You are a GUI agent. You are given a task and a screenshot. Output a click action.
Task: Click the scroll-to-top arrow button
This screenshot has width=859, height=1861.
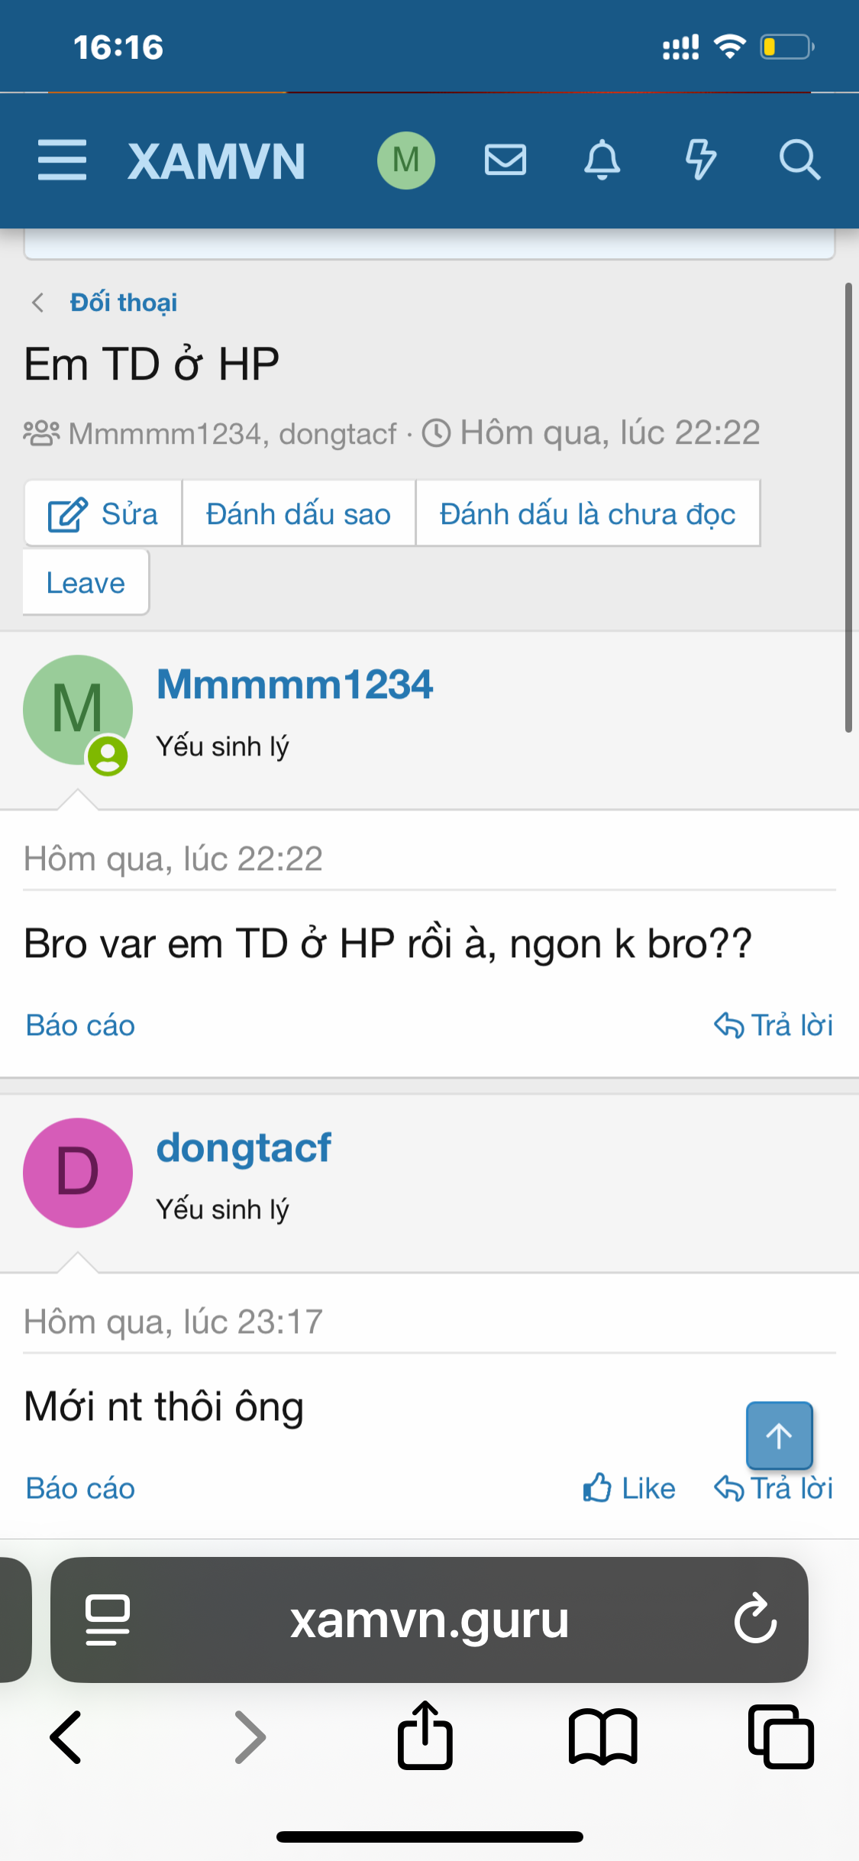pos(779,1436)
